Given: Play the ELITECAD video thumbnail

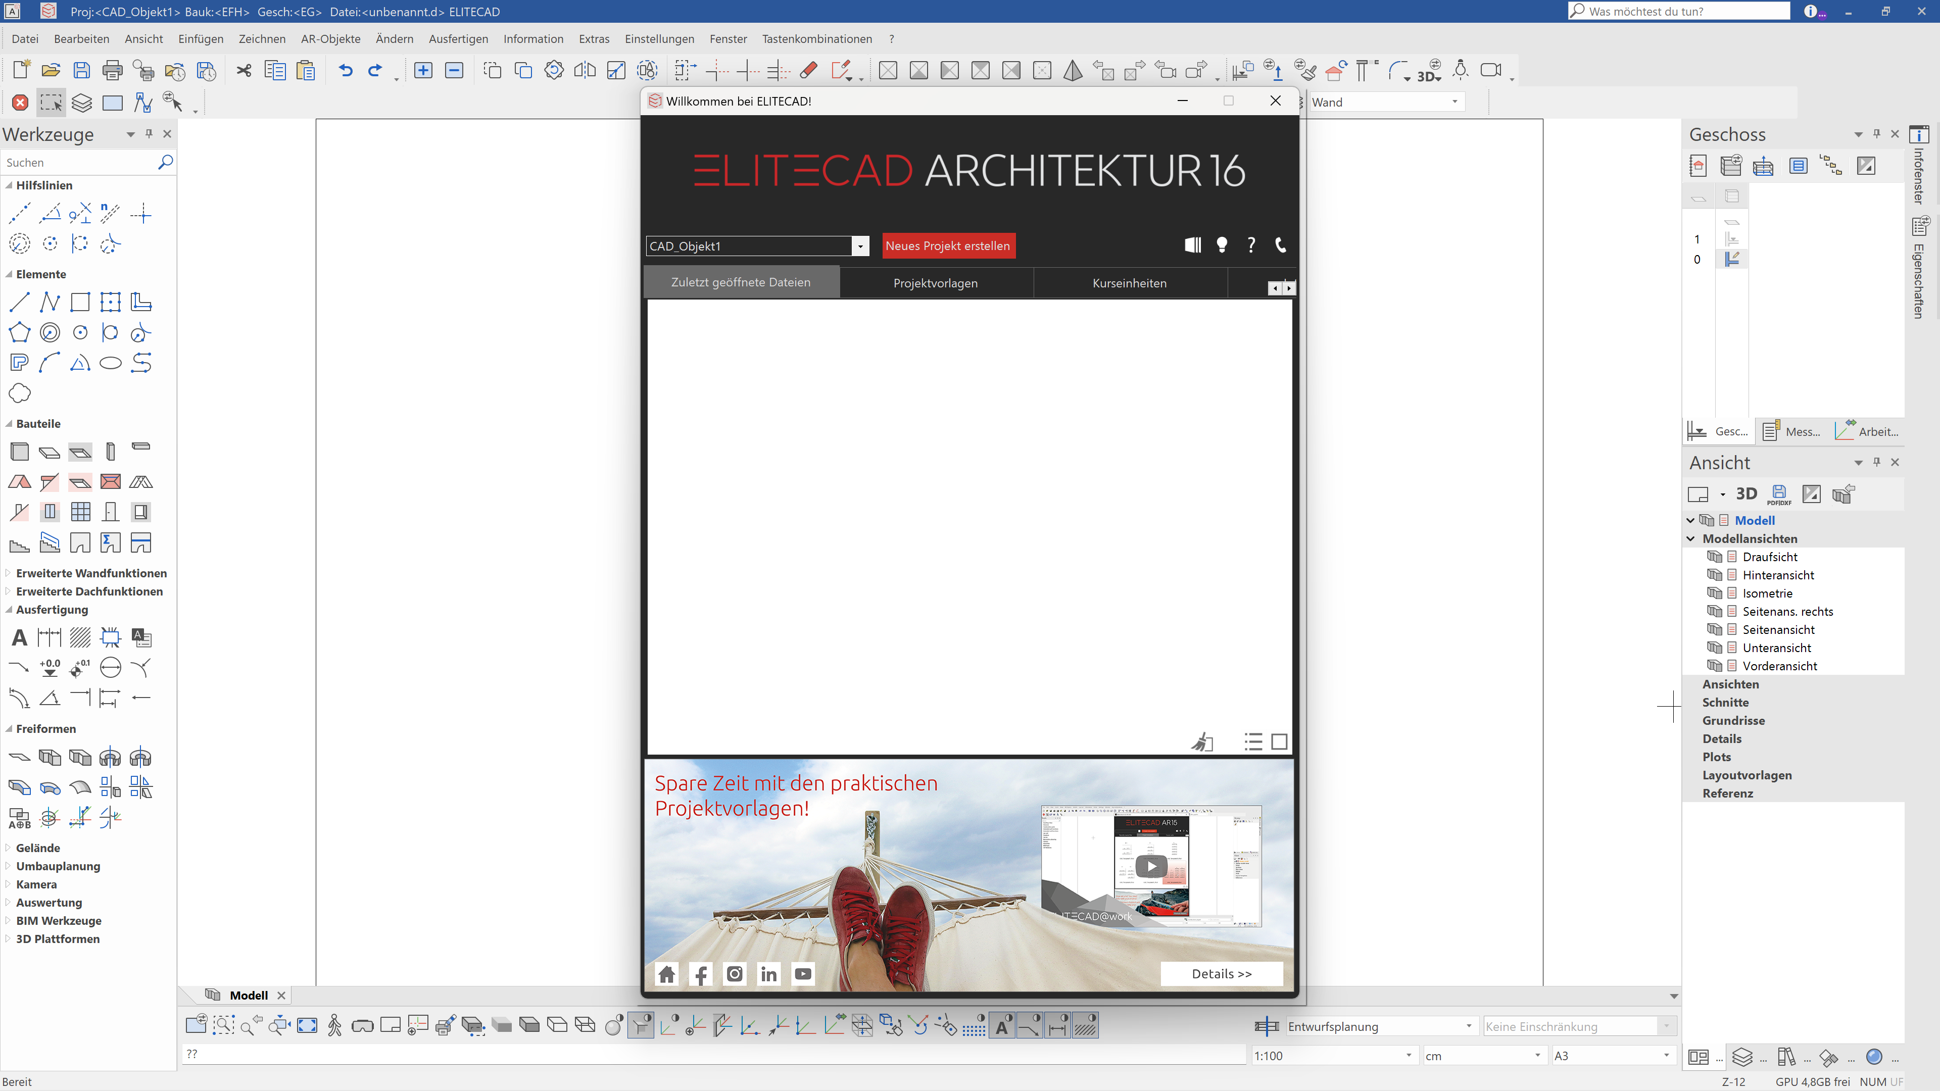Looking at the screenshot, I should tap(1151, 866).
